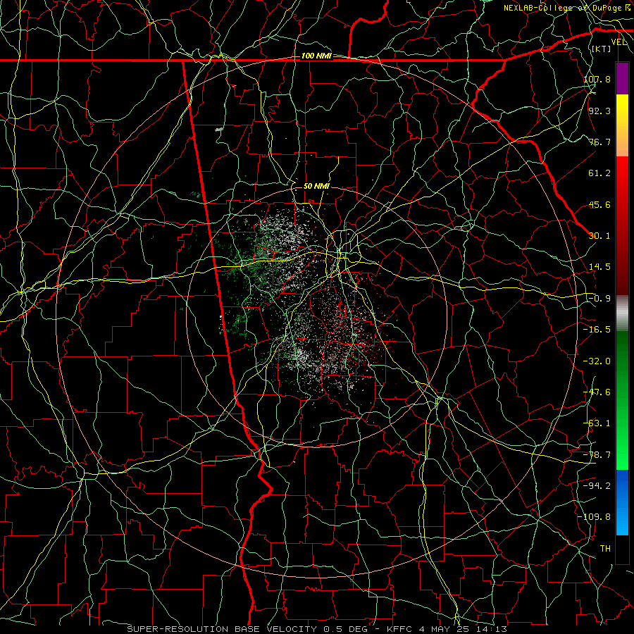Screen dimensions: 634x634
Task: Pick the black TH band of the color bar
Action: coord(622,549)
